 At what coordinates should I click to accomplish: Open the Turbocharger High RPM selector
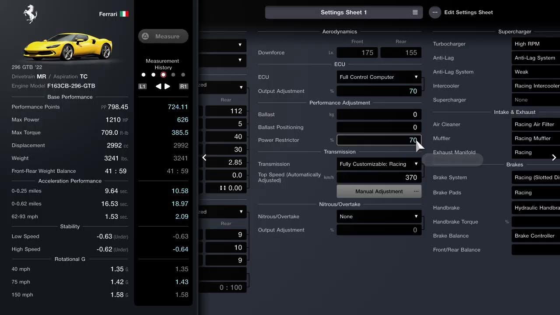pos(536,44)
